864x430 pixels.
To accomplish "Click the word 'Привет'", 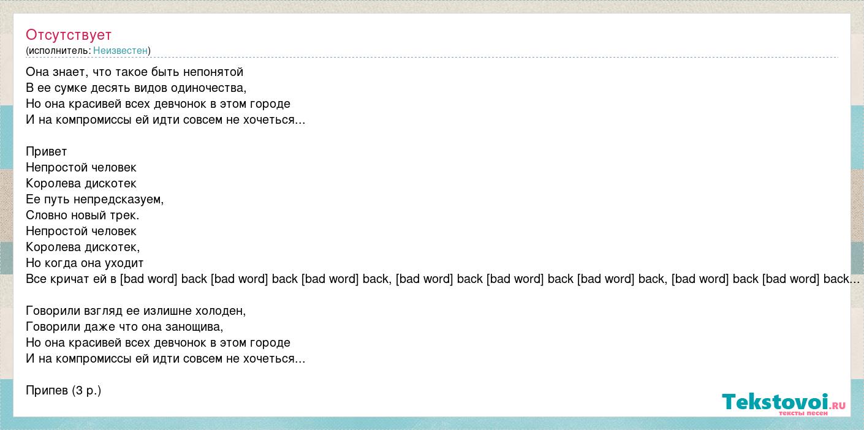I will [47, 152].
